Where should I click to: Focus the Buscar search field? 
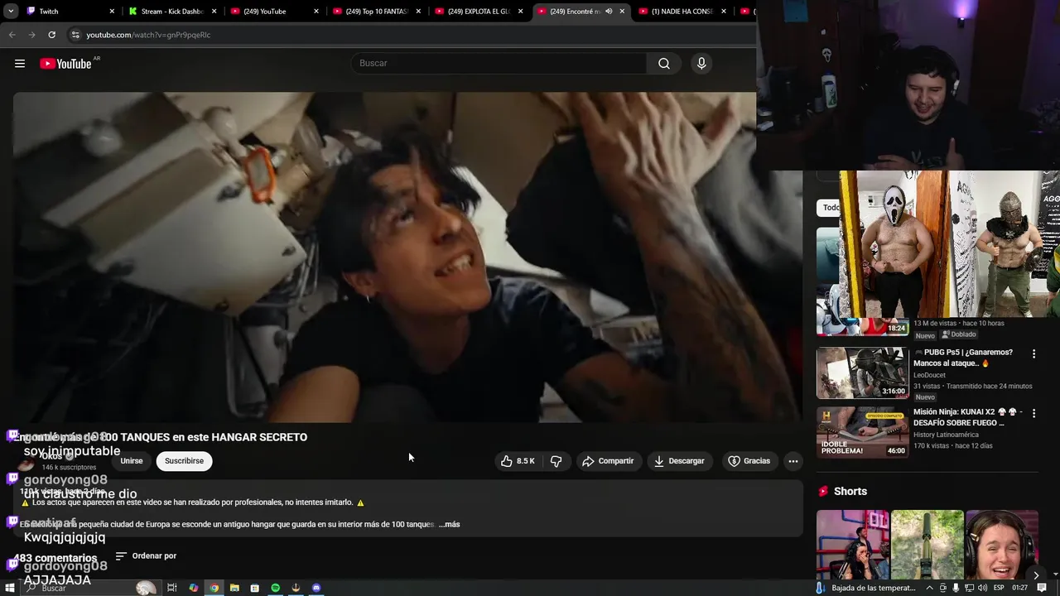click(500, 64)
